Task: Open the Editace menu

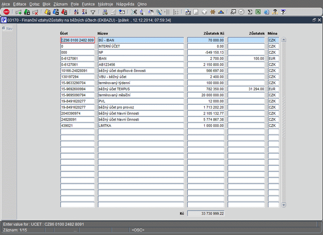Action: point(19,4)
